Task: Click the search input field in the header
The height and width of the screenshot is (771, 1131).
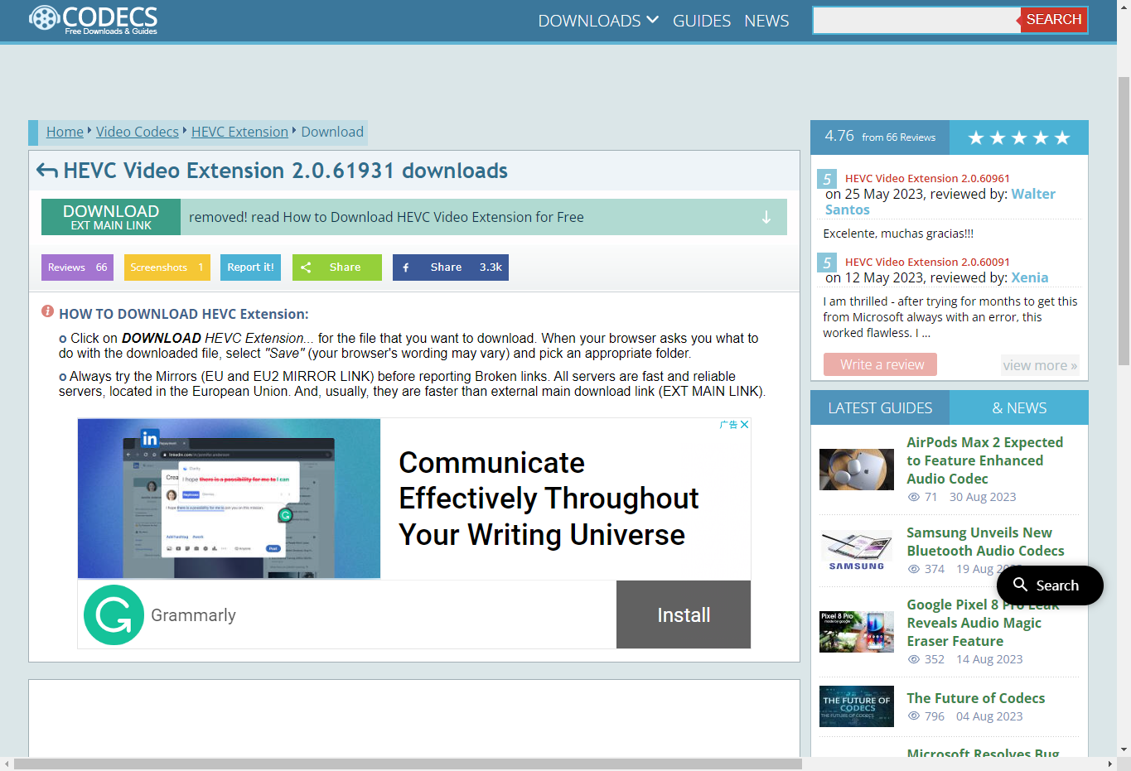Action: [916, 20]
